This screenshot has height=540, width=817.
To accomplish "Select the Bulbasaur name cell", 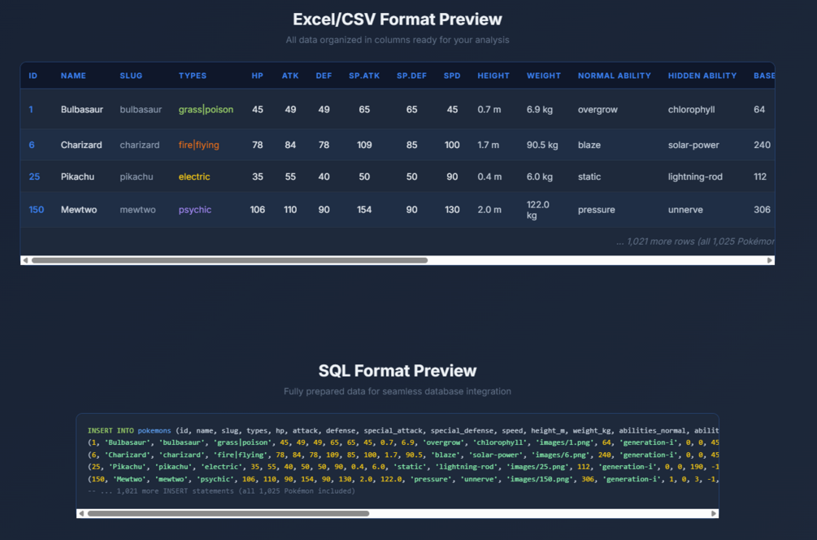I will coord(82,110).
